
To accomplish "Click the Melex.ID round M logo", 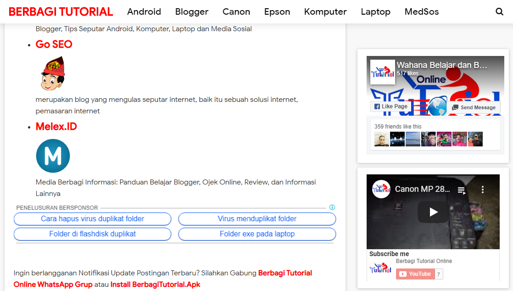I will point(53,156).
